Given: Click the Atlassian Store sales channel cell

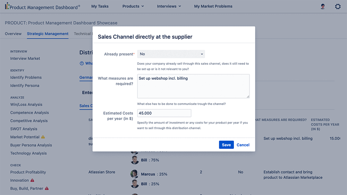Looking at the screenshot, I should click(102, 172).
